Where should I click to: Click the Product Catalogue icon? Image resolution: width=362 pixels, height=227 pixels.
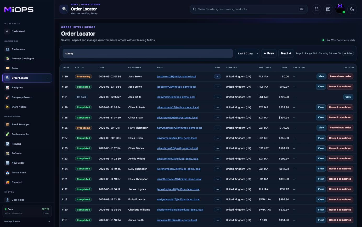pyautogui.click(x=7, y=59)
